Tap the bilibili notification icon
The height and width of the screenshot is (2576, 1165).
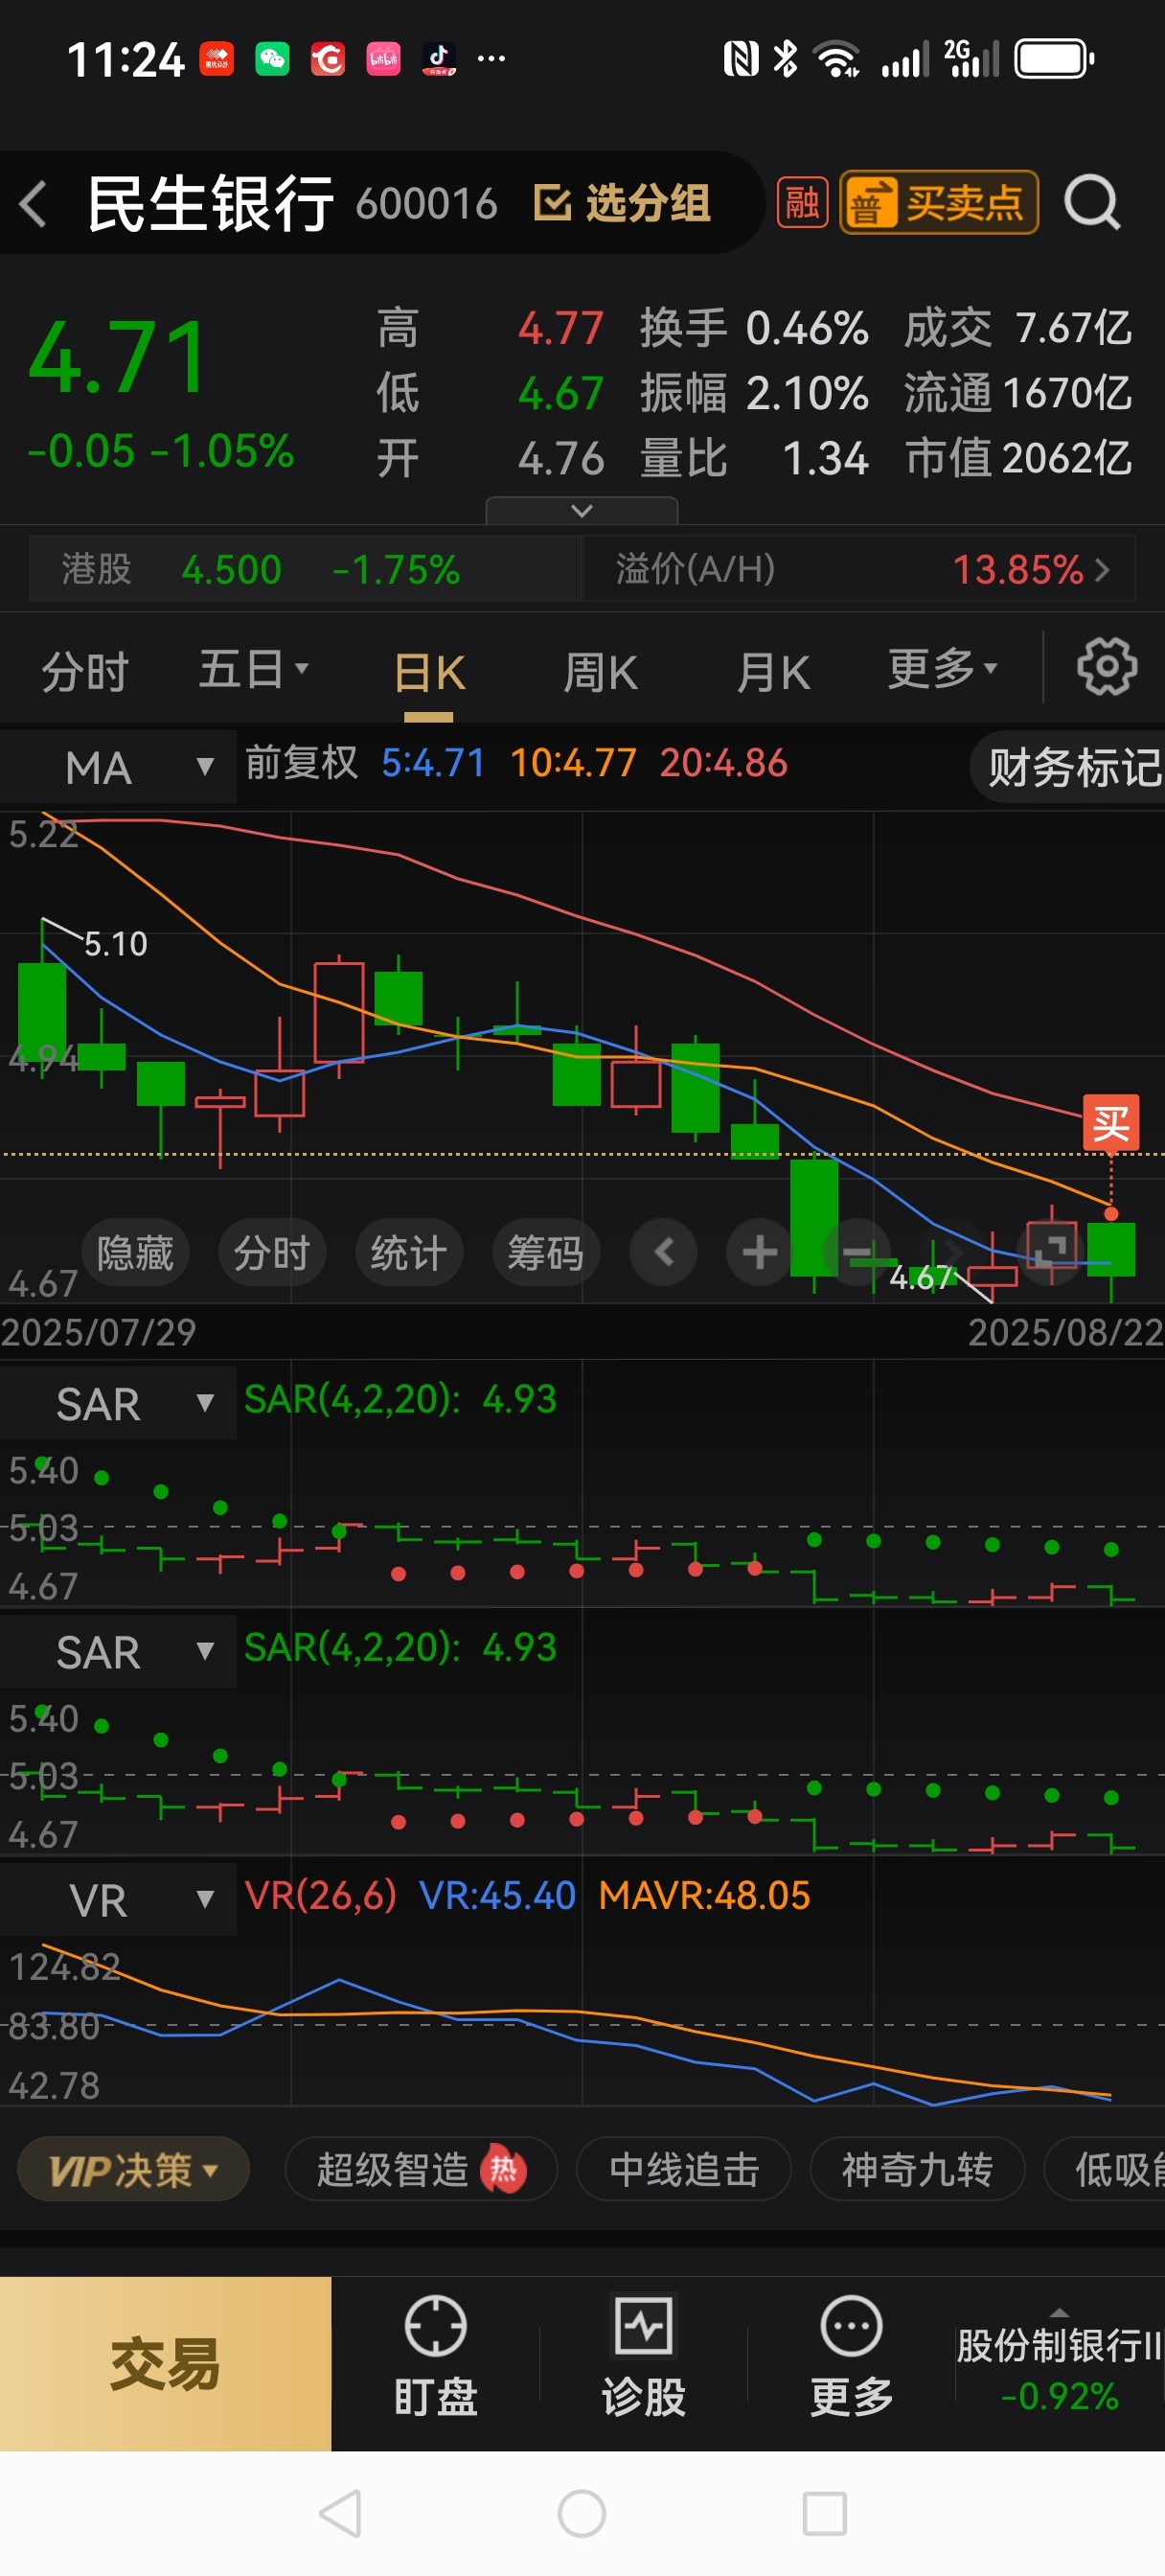[383, 59]
